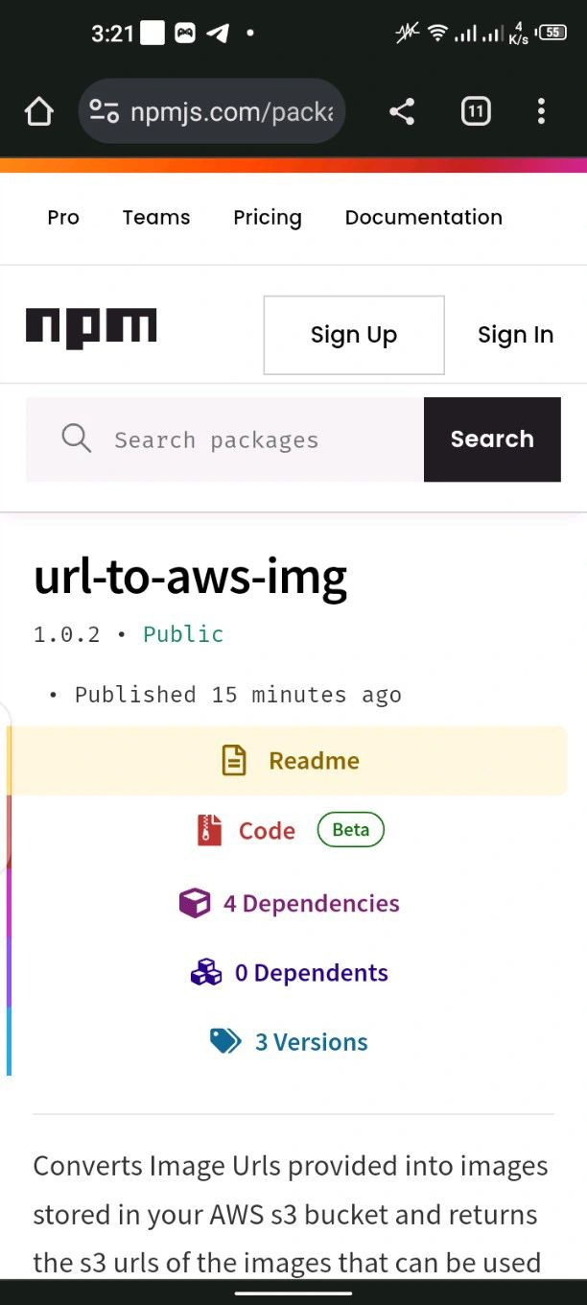Click the Dependents cubes icon
The width and height of the screenshot is (587, 1305).
pyautogui.click(x=206, y=973)
